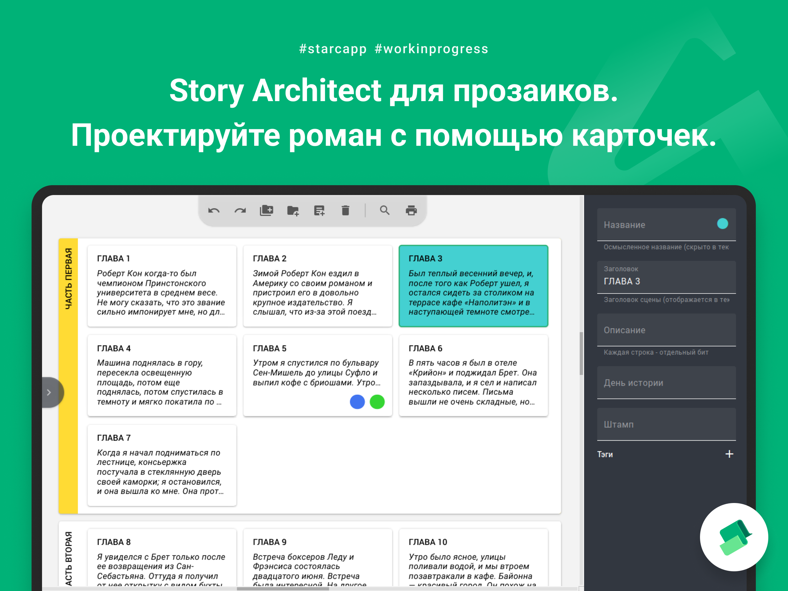Select the highlighted ГЛАВА 3 card

point(473,286)
